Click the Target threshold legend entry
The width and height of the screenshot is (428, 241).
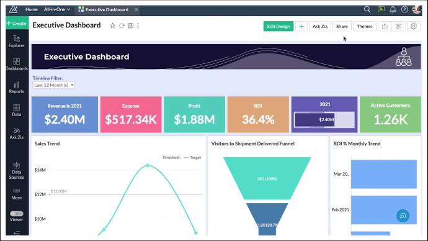192,158
